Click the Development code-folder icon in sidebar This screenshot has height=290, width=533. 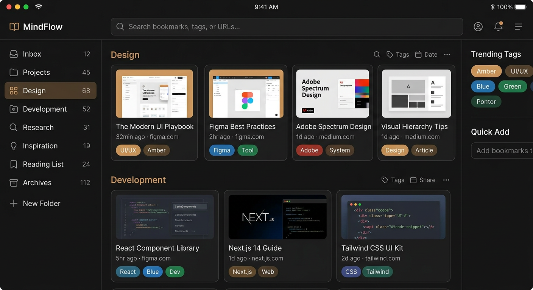tap(14, 109)
